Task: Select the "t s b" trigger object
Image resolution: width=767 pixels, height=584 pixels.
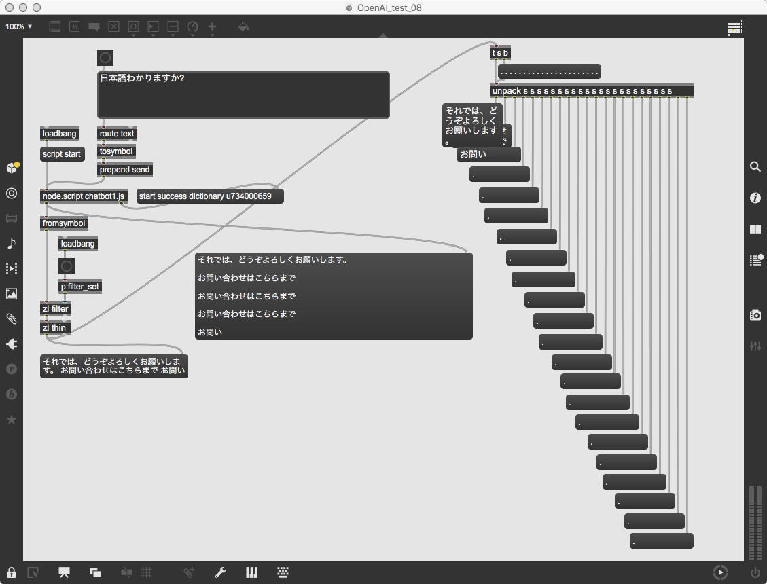Action: [500, 53]
